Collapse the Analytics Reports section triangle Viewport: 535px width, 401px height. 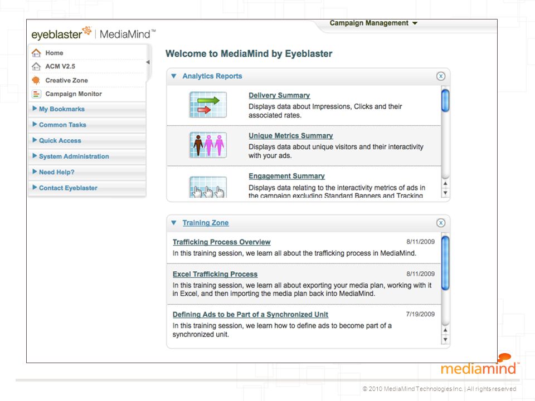tap(174, 76)
